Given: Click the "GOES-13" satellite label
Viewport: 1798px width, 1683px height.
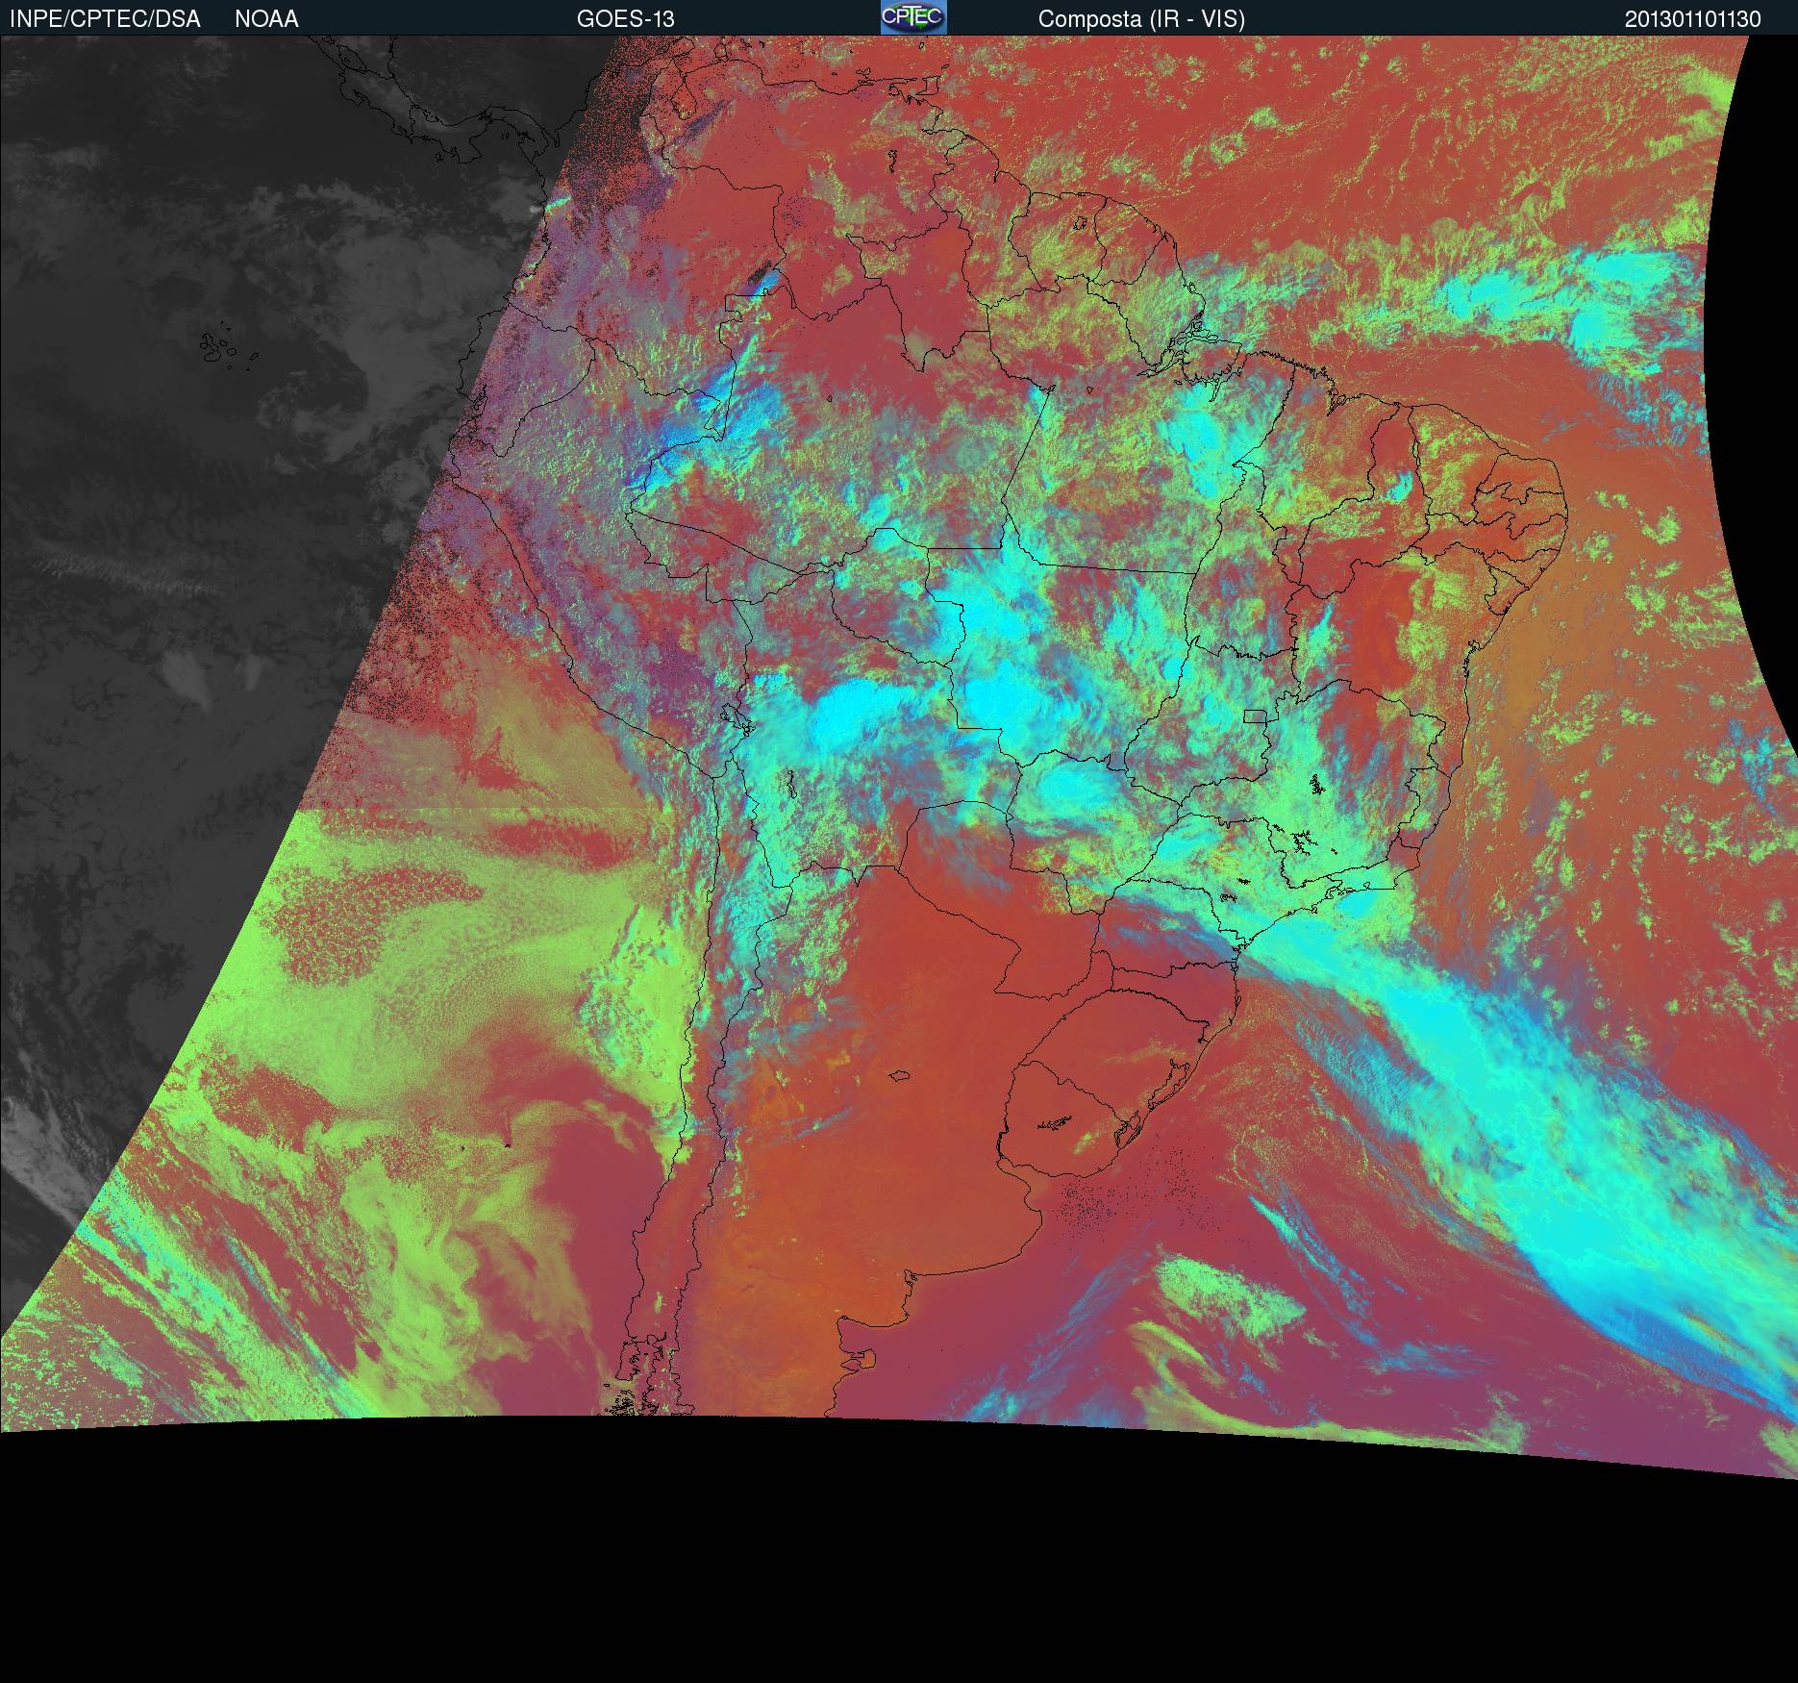Looking at the screenshot, I should 625,19.
